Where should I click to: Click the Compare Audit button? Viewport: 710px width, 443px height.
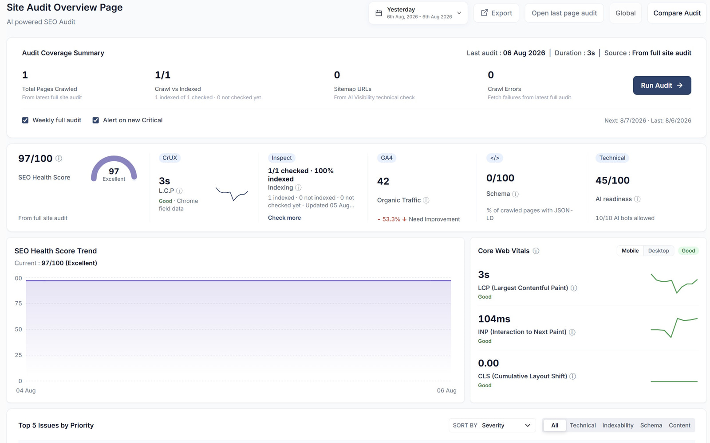pyautogui.click(x=677, y=13)
